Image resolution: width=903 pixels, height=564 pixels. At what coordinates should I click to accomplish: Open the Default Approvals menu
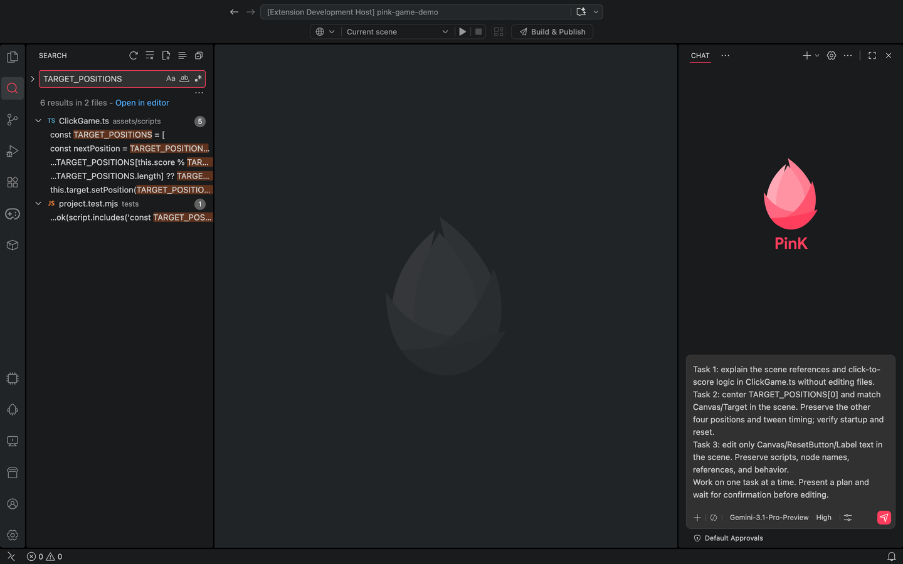tap(729, 538)
